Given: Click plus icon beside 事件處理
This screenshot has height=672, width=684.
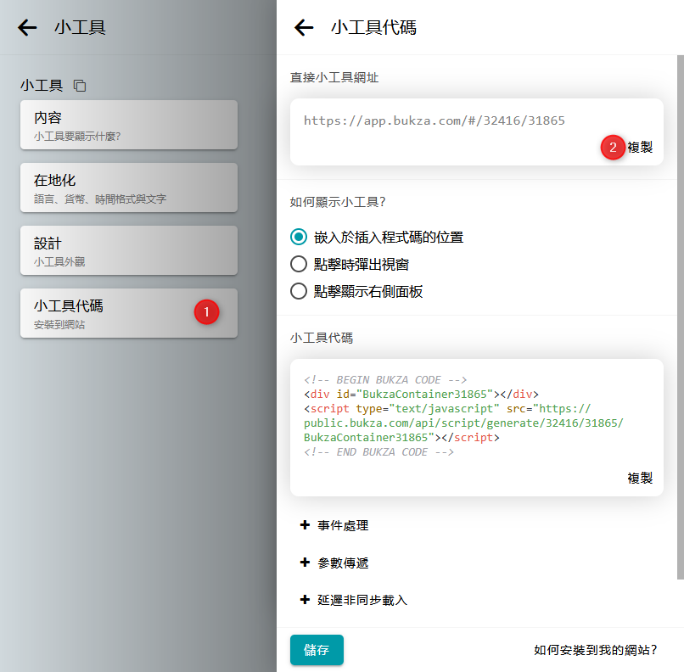Looking at the screenshot, I should coord(305,525).
